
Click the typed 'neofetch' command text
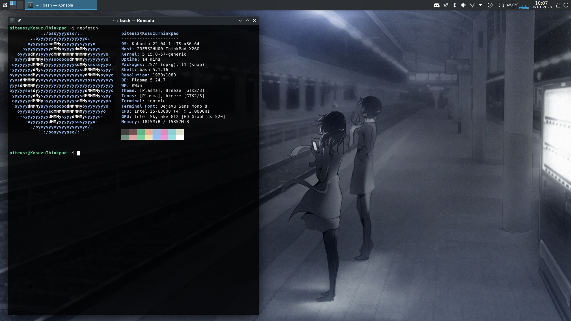(x=87, y=28)
